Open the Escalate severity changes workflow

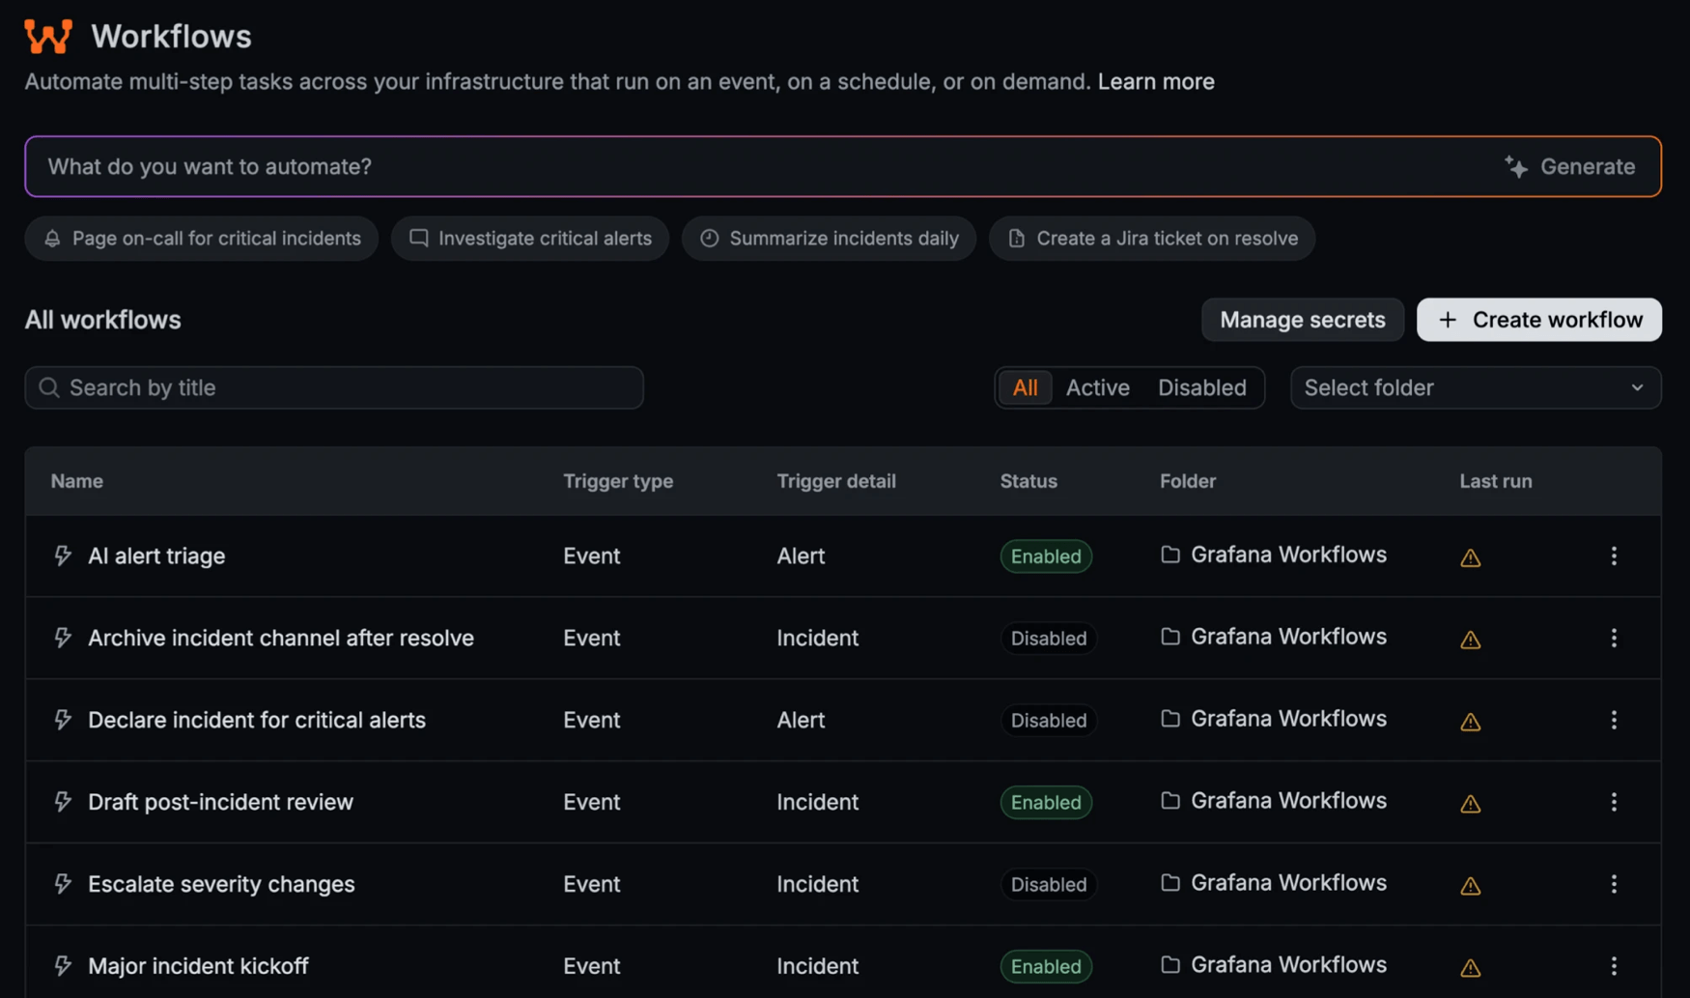221,884
